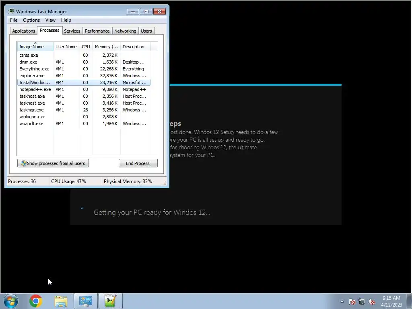Image resolution: width=412 pixels, height=309 pixels.
Task: Click the Task Manager title bar icon
Action: click(x=11, y=11)
